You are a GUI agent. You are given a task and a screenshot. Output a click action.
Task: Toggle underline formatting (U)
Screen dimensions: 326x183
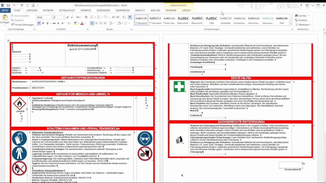(x=47, y=23)
